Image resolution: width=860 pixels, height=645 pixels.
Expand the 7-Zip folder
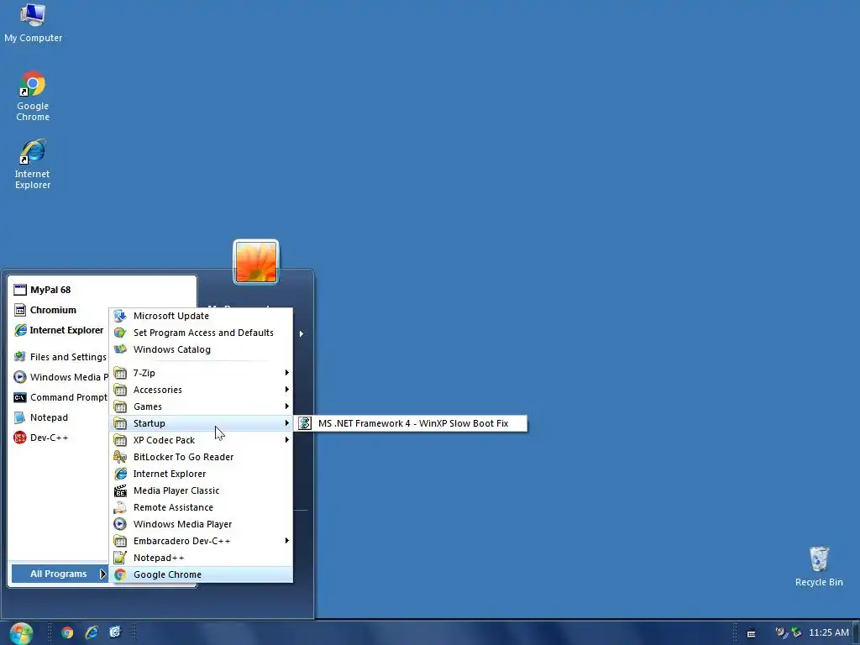(x=202, y=373)
